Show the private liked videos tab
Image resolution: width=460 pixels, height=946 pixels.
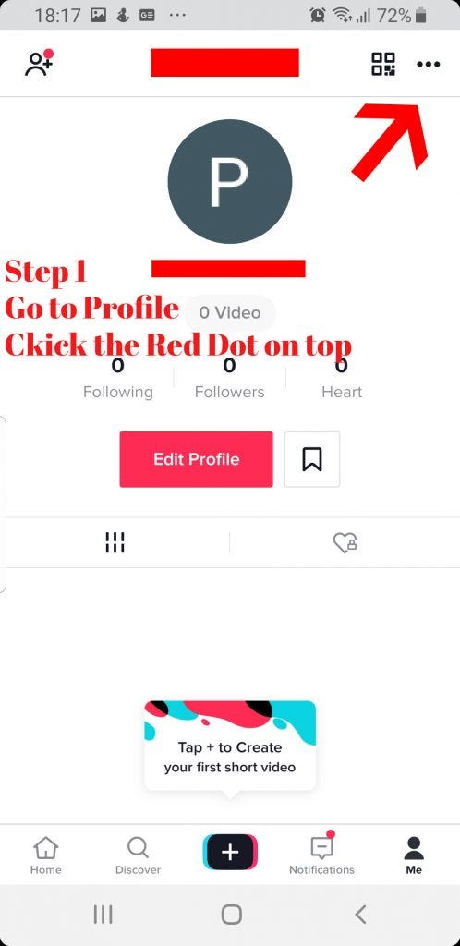[345, 541]
